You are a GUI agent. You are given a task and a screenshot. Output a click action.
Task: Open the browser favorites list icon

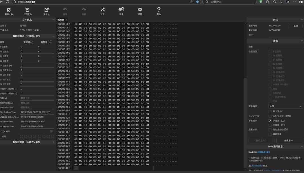[274, 2]
